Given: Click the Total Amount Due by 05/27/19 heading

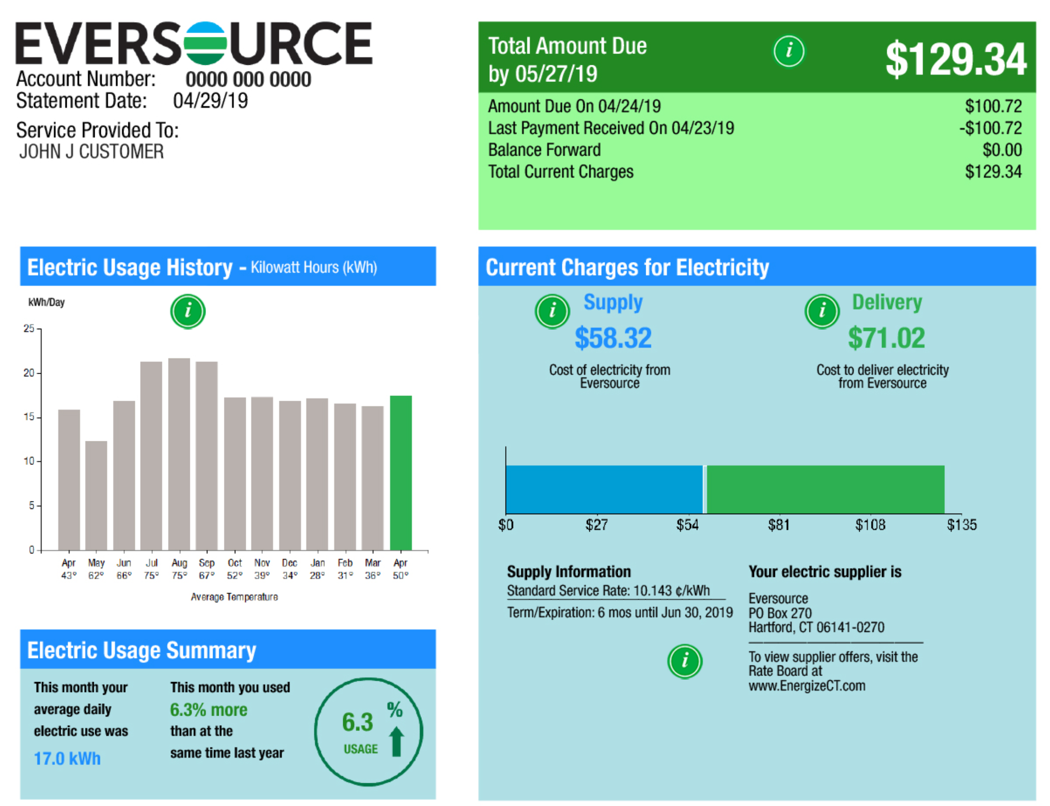Looking at the screenshot, I should click(x=568, y=60).
